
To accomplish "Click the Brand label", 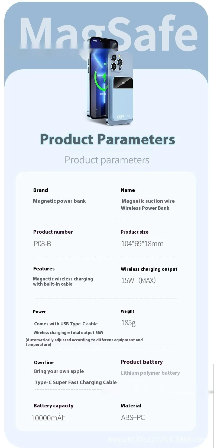I will [x=41, y=190].
